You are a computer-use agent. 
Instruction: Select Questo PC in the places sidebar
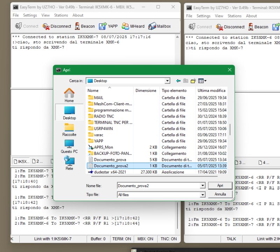pos(69,146)
